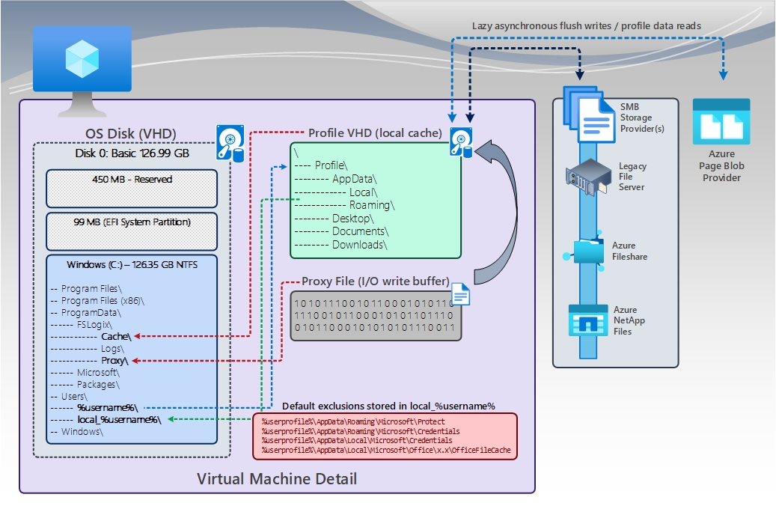Click the SMB Storage Provider documents icon
Screen dimensions: 776x512
[x=589, y=115]
